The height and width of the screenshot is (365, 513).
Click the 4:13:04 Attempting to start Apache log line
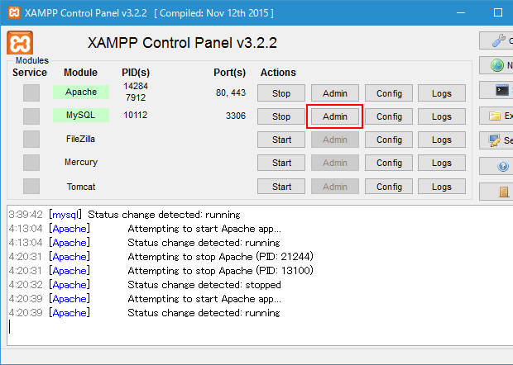(x=145, y=229)
